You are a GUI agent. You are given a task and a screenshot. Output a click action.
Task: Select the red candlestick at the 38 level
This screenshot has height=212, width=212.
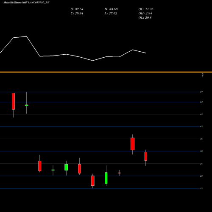pos(133,144)
